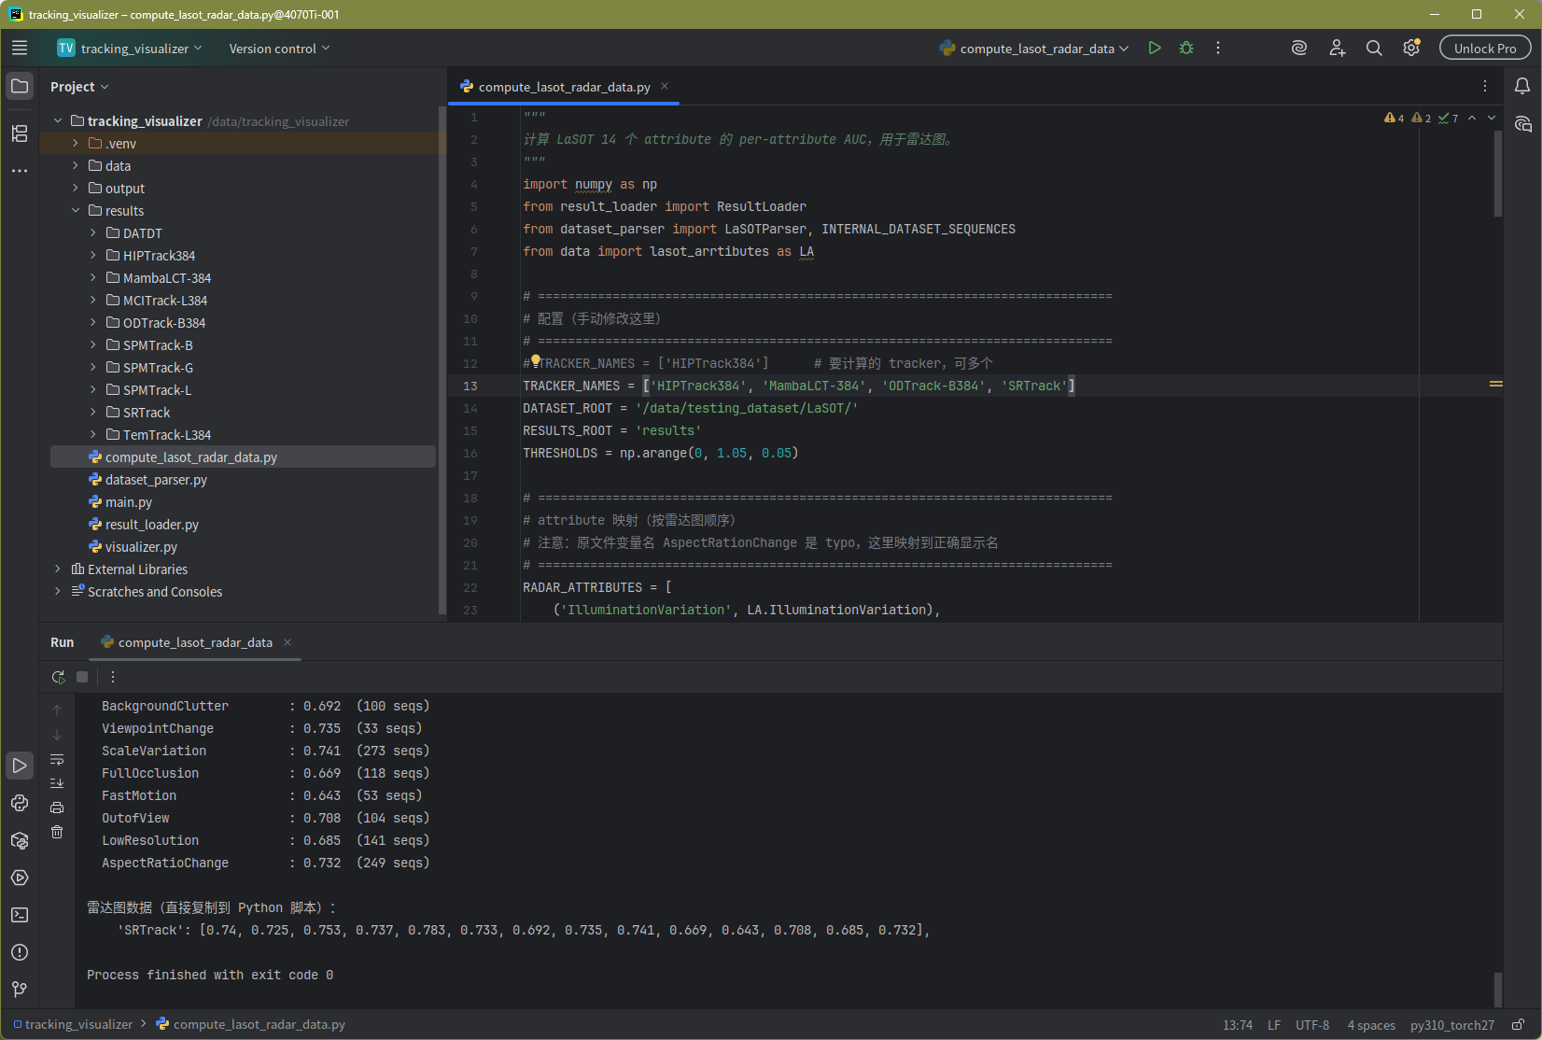Open Services tool window
Screen dimensions: 1542x1040
(x=20, y=878)
